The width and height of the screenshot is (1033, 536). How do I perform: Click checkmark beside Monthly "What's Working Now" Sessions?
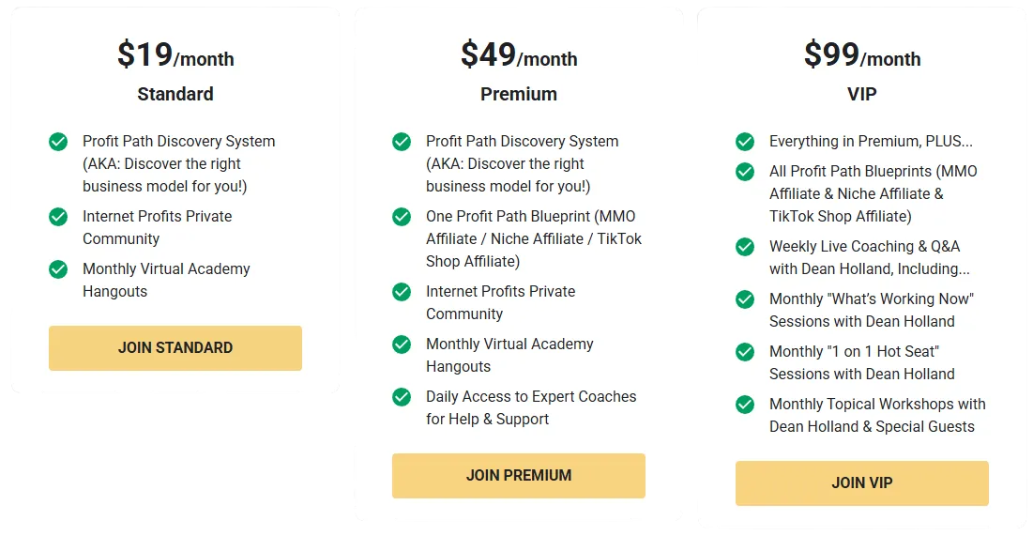coord(745,299)
